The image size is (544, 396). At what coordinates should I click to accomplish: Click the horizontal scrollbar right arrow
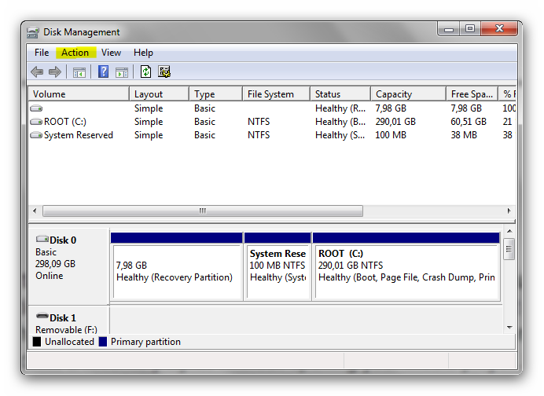[x=509, y=211]
